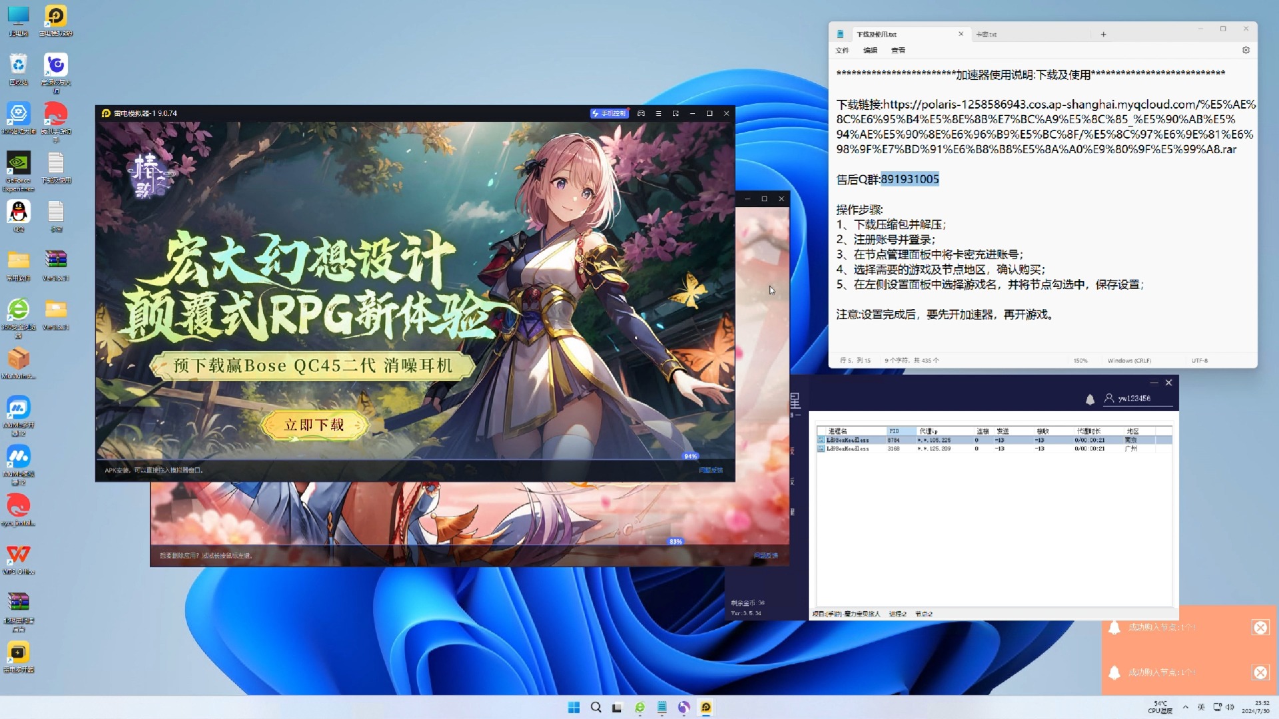
Task: Open the 编辑 menu in Notepad
Action: pyautogui.click(x=870, y=51)
